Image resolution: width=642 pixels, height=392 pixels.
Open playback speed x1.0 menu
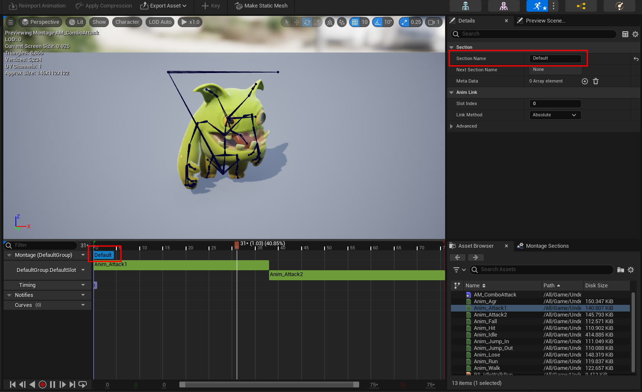click(x=190, y=22)
